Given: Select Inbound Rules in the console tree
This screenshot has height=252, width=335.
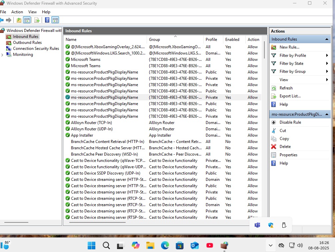Looking at the screenshot, I should tap(25, 37).
